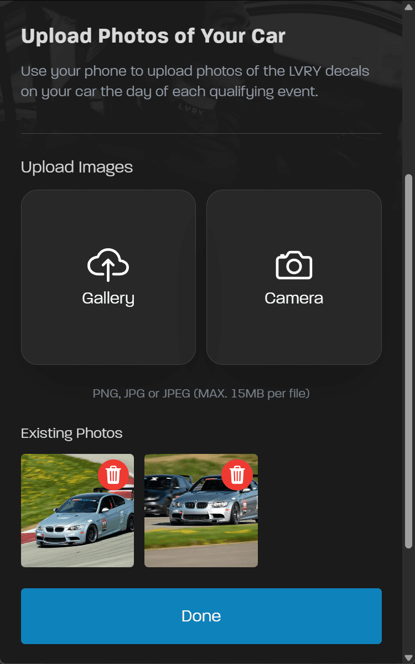This screenshot has width=415, height=664.
Task: Click the PNG, JPG or JPEG file hint
Action: coord(201,394)
